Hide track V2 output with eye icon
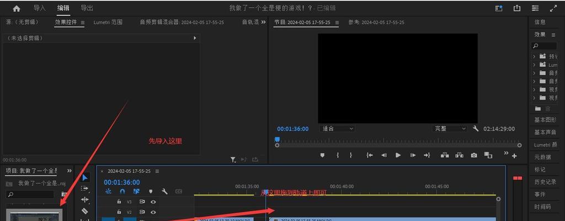 pyautogui.click(x=153, y=212)
